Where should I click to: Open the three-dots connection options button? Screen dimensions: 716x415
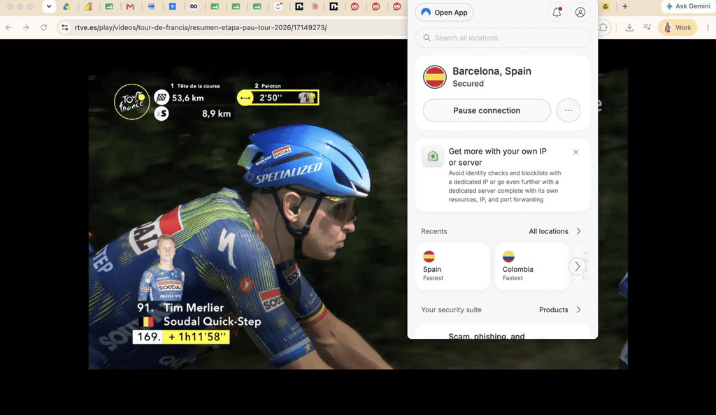coord(568,110)
